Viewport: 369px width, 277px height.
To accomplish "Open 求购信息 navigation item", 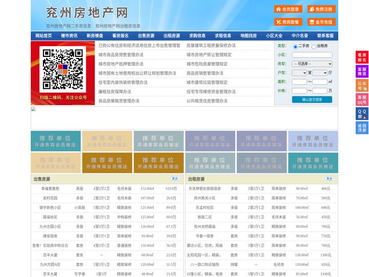I will click(x=197, y=36).
